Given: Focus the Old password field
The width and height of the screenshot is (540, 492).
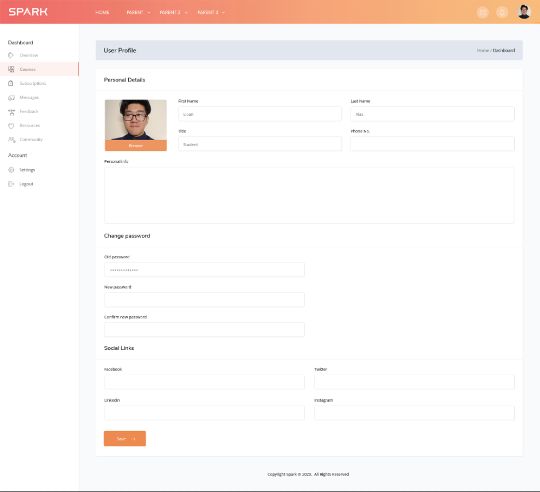Looking at the screenshot, I should (x=204, y=270).
